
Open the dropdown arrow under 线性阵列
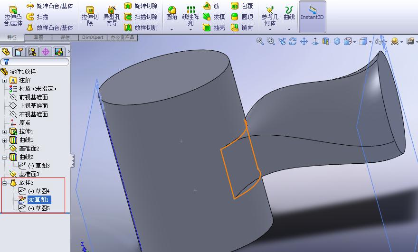click(190, 29)
